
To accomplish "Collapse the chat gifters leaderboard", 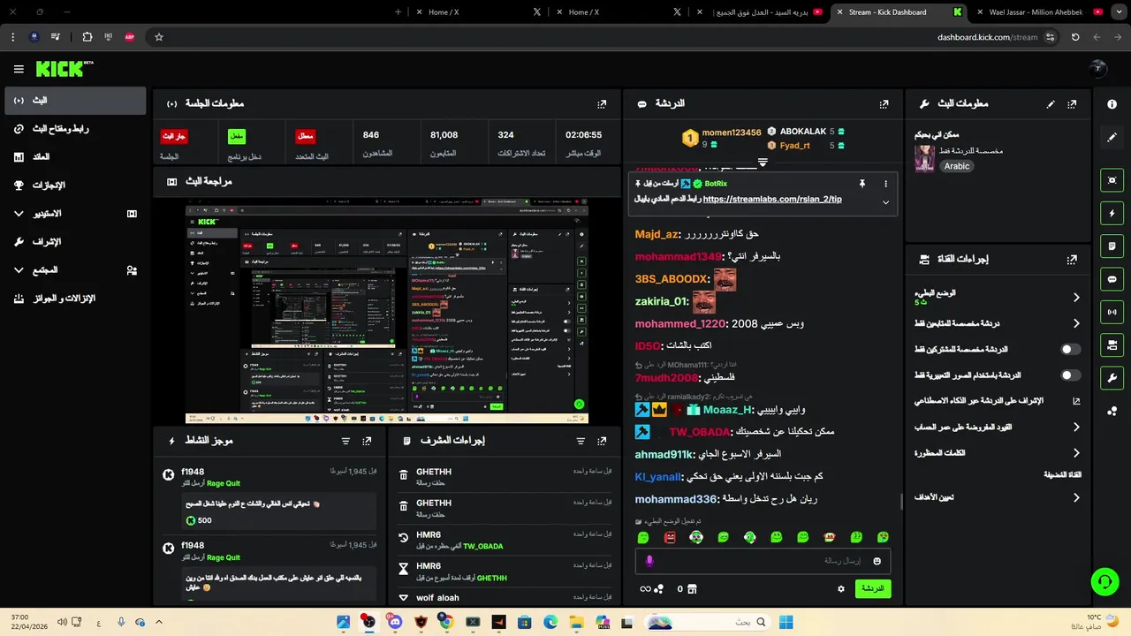I will pos(763,163).
